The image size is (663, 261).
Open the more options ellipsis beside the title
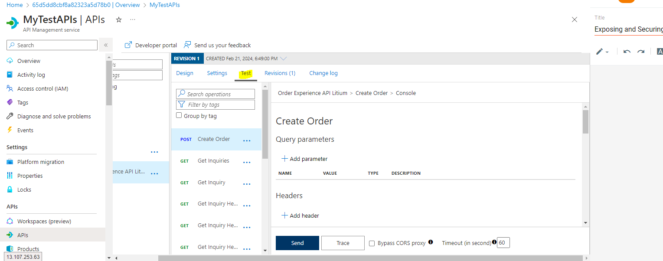pyautogui.click(x=133, y=20)
